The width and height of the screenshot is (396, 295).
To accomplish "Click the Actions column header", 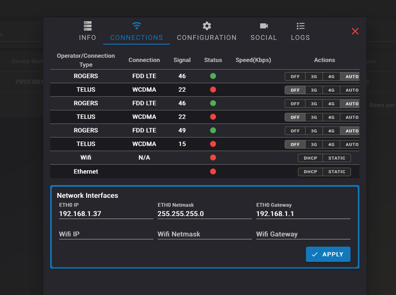I will tap(324, 60).
